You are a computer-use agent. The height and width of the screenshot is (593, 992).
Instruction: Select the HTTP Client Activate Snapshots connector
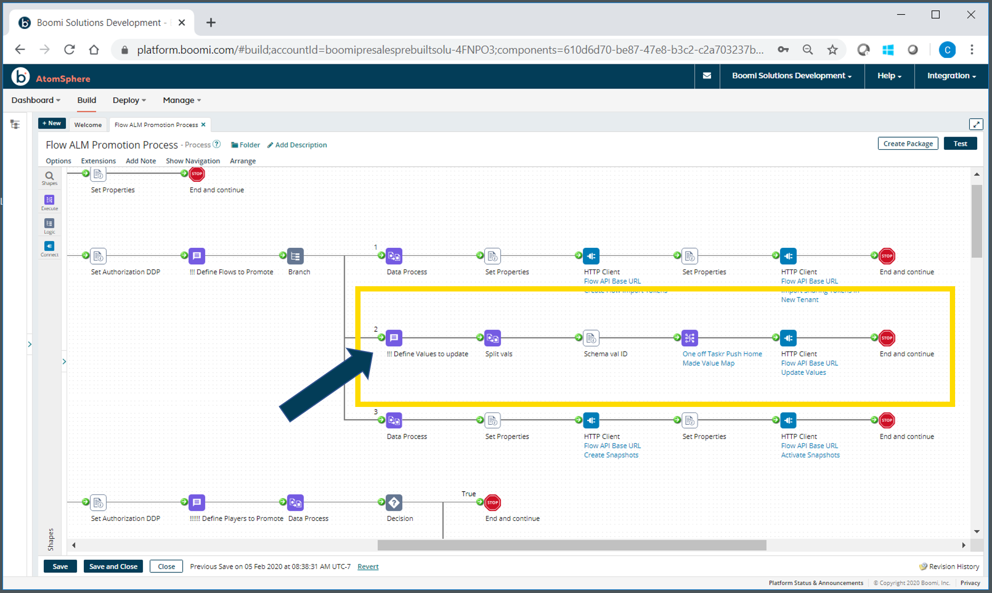click(x=788, y=420)
